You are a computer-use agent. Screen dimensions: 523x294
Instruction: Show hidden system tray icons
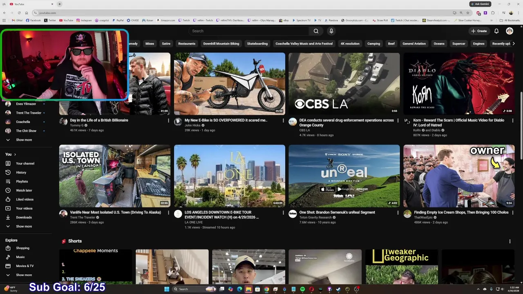(478, 289)
